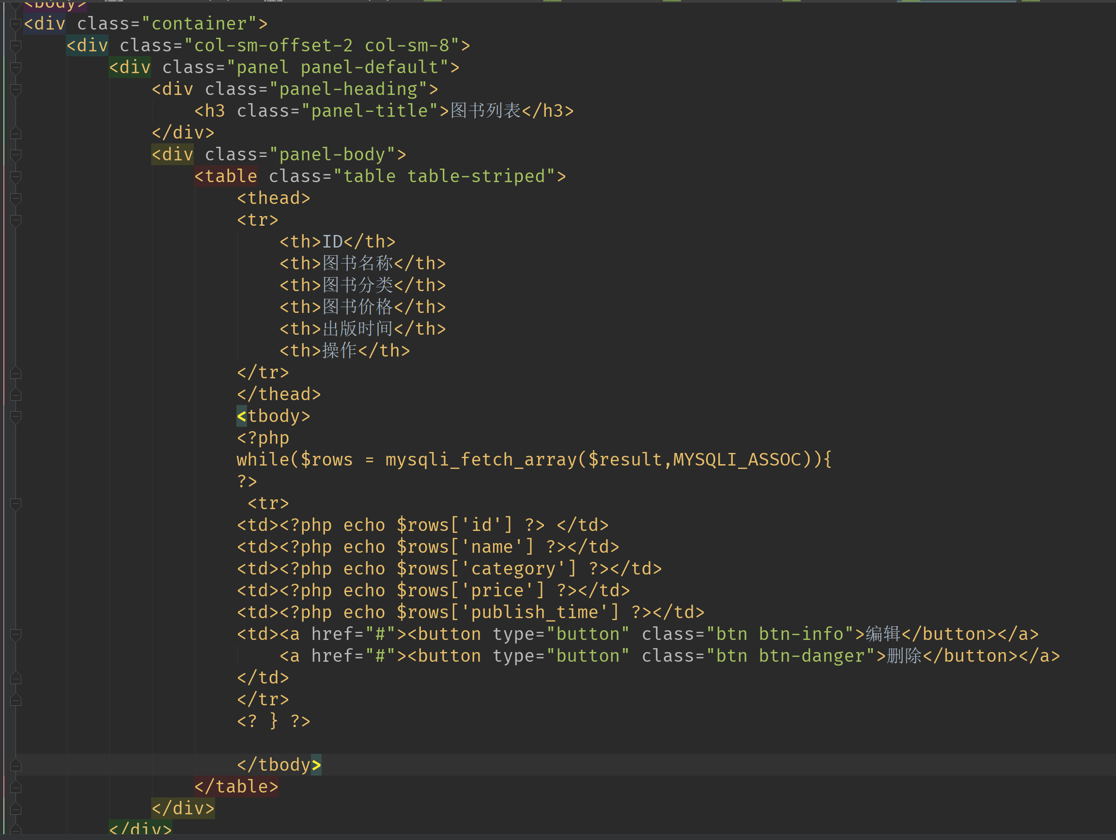This screenshot has height=840, width=1116.
Task: Click the 操作 table header text
Action: coord(340,351)
